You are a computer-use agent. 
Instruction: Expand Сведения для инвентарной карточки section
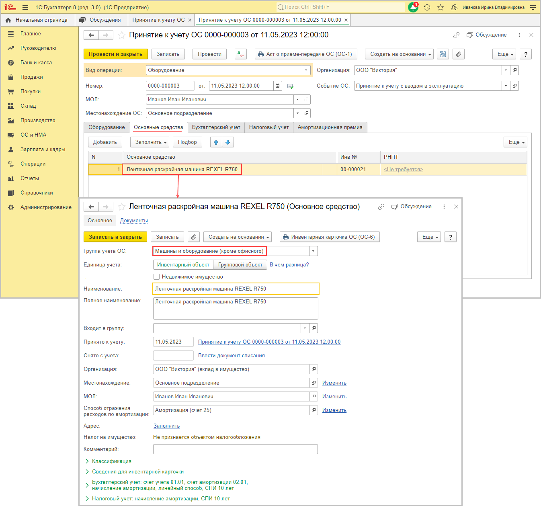click(x=137, y=472)
